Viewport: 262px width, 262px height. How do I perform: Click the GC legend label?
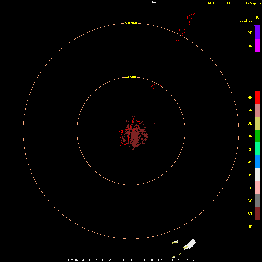(250, 201)
